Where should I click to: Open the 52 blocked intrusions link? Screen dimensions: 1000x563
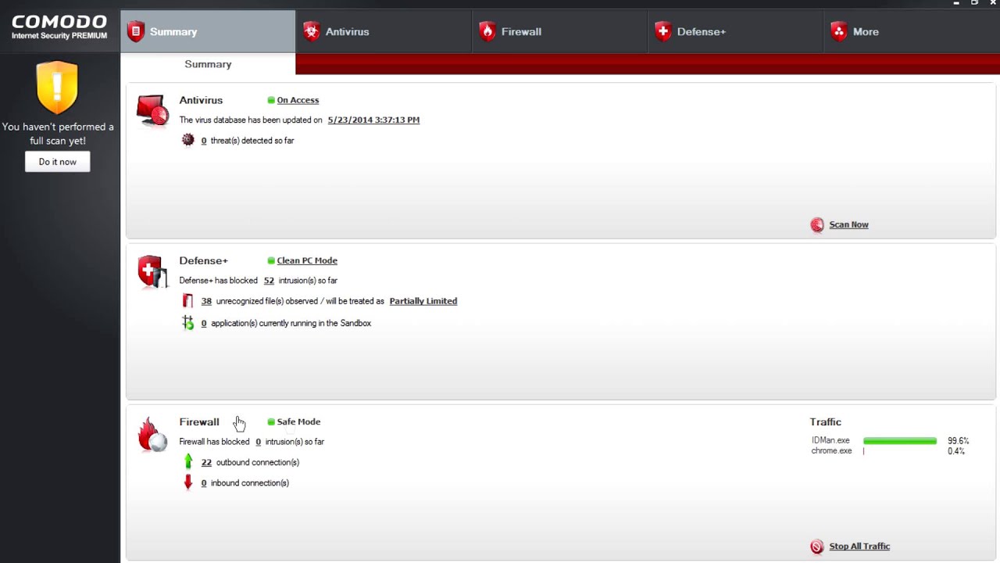click(x=269, y=280)
